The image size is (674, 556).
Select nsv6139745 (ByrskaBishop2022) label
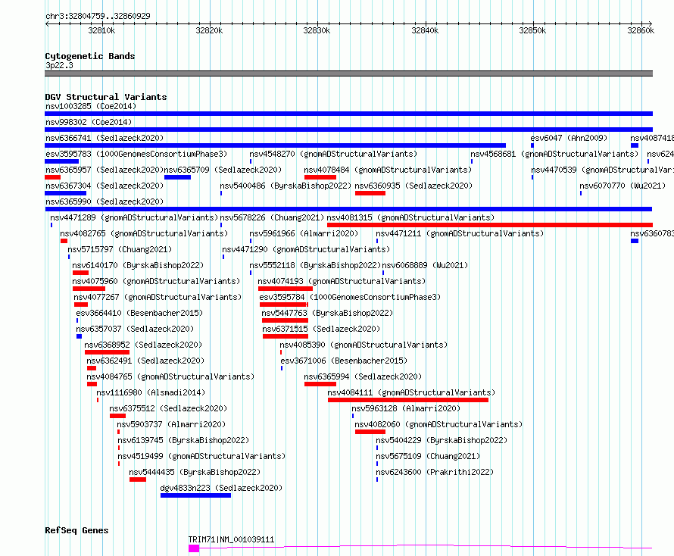coord(183,440)
